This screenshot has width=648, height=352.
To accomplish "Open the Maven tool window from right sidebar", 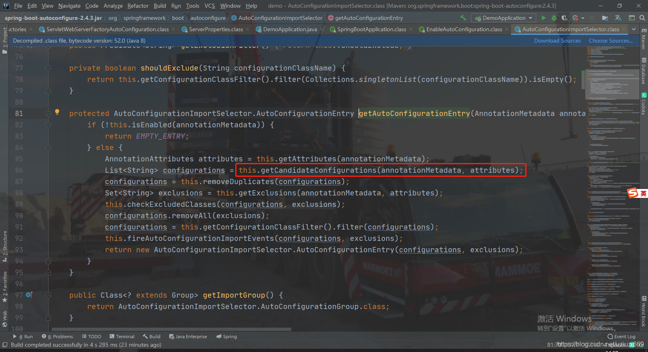I will (644, 39).
